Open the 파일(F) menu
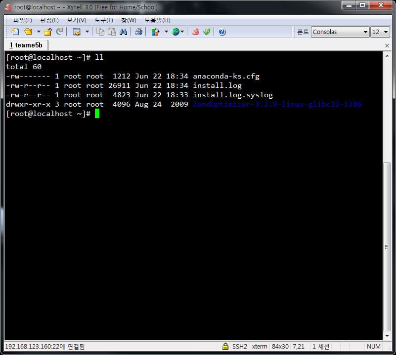 click(22, 20)
